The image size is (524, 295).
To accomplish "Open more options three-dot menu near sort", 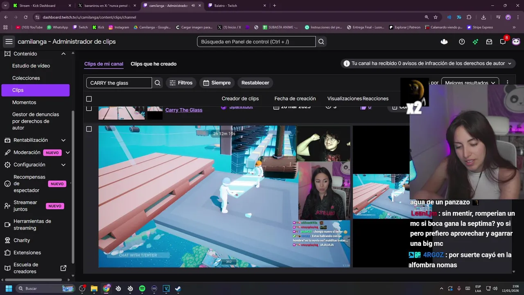I will click(x=507, y=83).
